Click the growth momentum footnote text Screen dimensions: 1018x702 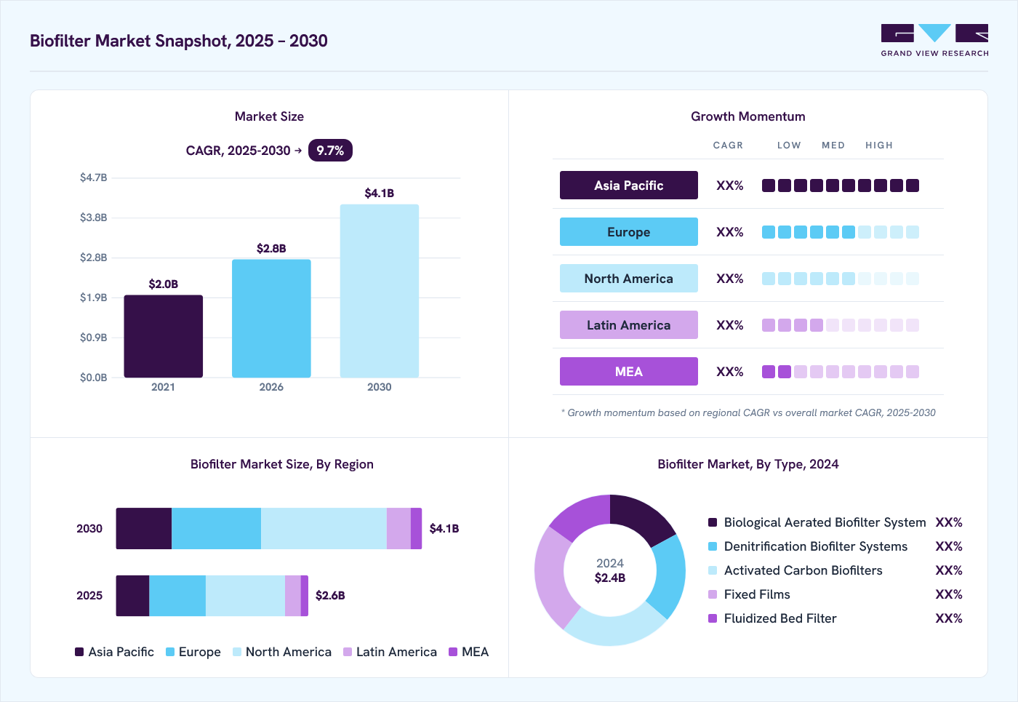point(748,412)
